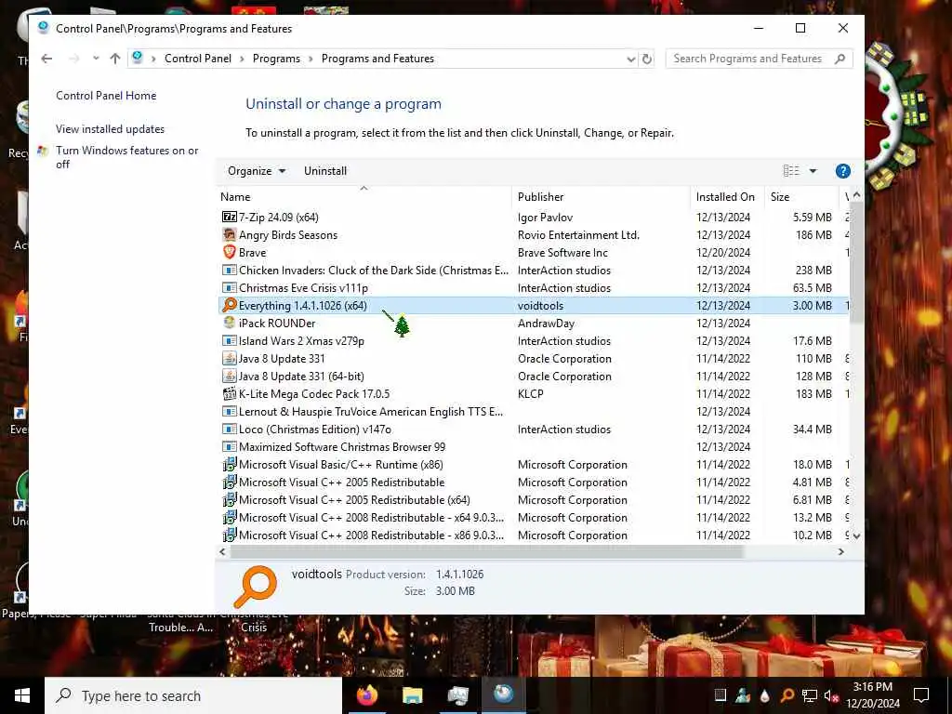This screenshot has height=714, width=952.
Task: Open the Help question mark icon
Action: [x=842, y=171]
